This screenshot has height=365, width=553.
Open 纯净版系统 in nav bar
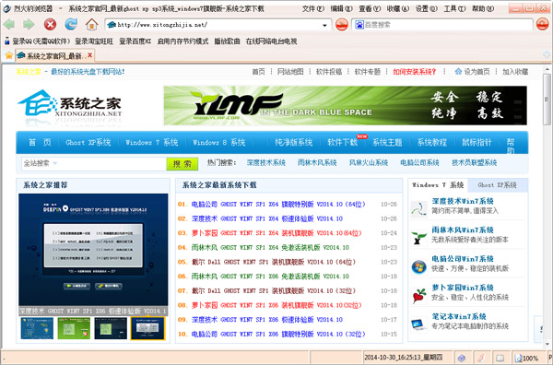pyautogui.click(x=294, y=143)
